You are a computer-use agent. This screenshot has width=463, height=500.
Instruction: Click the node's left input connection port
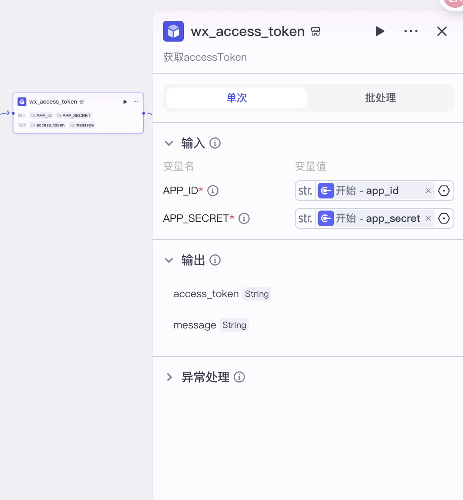(x=13, y=113)
